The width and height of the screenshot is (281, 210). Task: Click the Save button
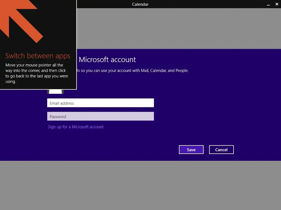point(191,150)
